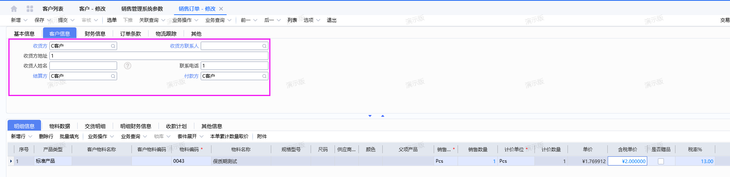
Task: Click the 单价 cell ¥1.769912
Action: coord(587,161)
